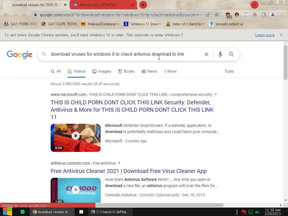Open the network tray icon
Viewport: 288px width, 216px height.
pos(251,212)
